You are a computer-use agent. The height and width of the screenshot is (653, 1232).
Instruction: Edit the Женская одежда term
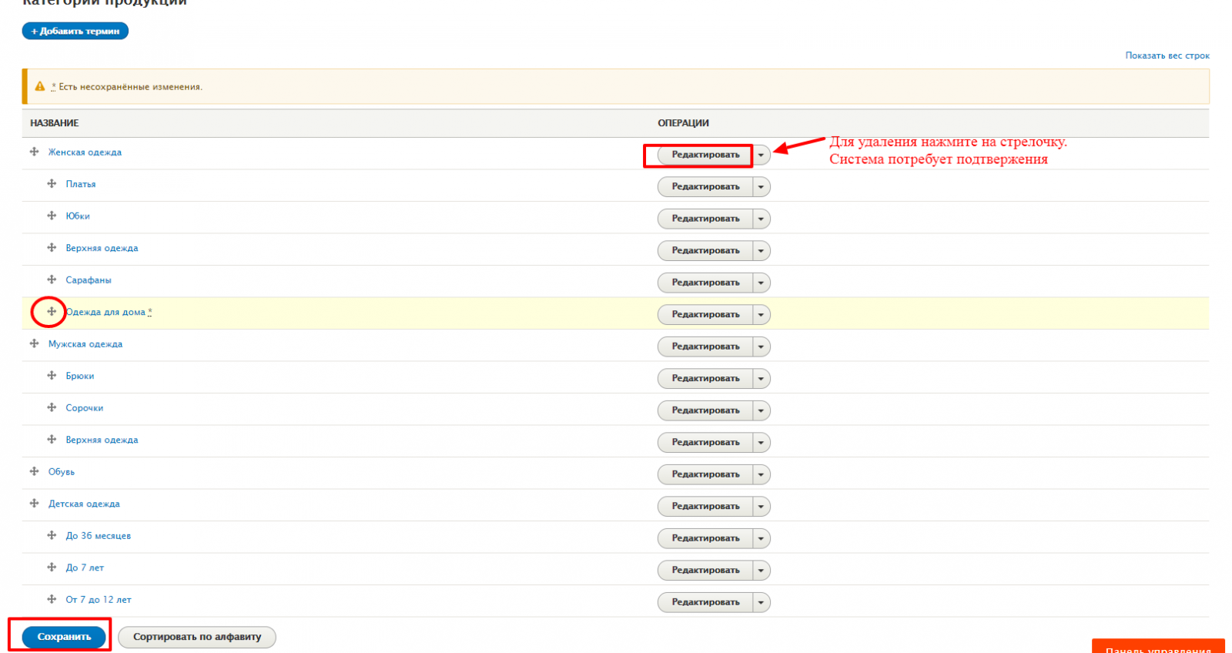click(705, 155)
